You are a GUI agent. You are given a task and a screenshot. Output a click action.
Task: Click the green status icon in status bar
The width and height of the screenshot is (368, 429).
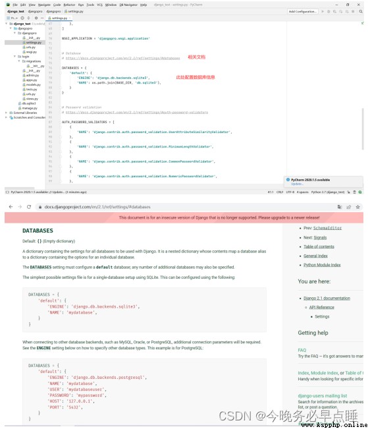pos(360,192)
